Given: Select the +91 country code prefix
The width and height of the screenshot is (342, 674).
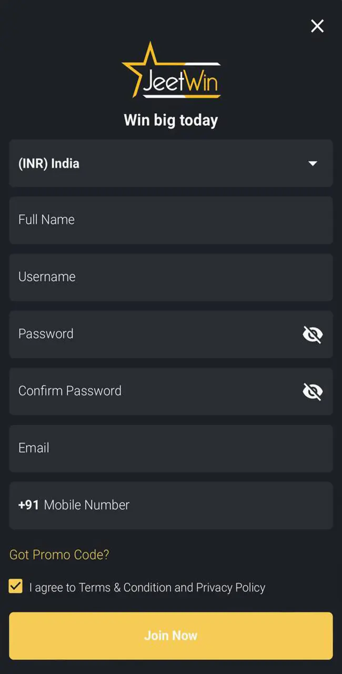Looking at the screenshot, I should (28, 504).
